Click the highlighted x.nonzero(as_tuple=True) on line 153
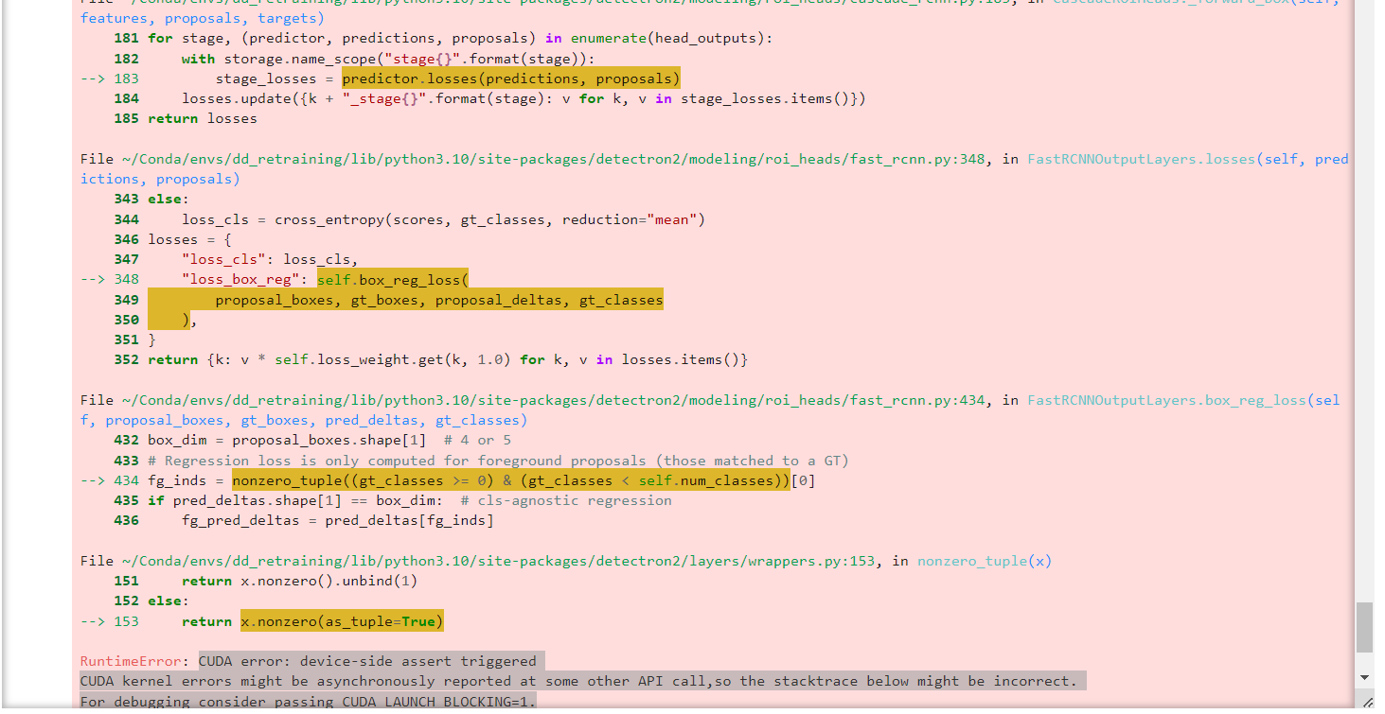 [x=342, y=620]
